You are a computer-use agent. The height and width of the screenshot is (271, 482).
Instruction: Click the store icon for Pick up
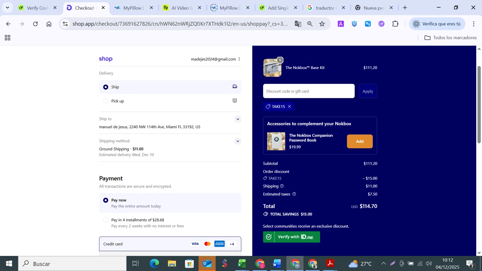(x=235, y=101)
